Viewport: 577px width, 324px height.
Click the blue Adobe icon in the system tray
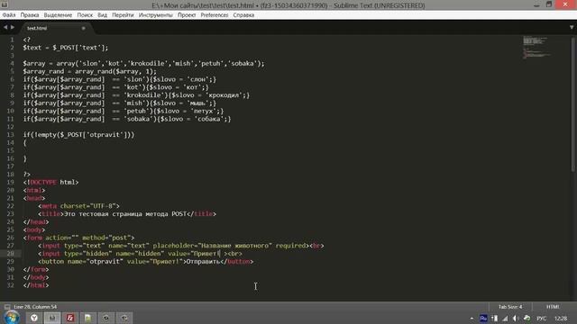(483, 319)
